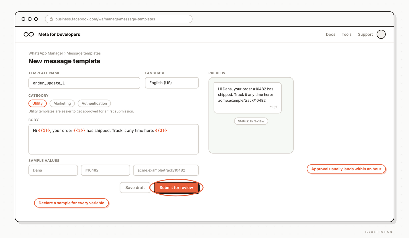Click the TEMPLATE NAME label
Screen dimensions: 409x238
tap(44, 73)
